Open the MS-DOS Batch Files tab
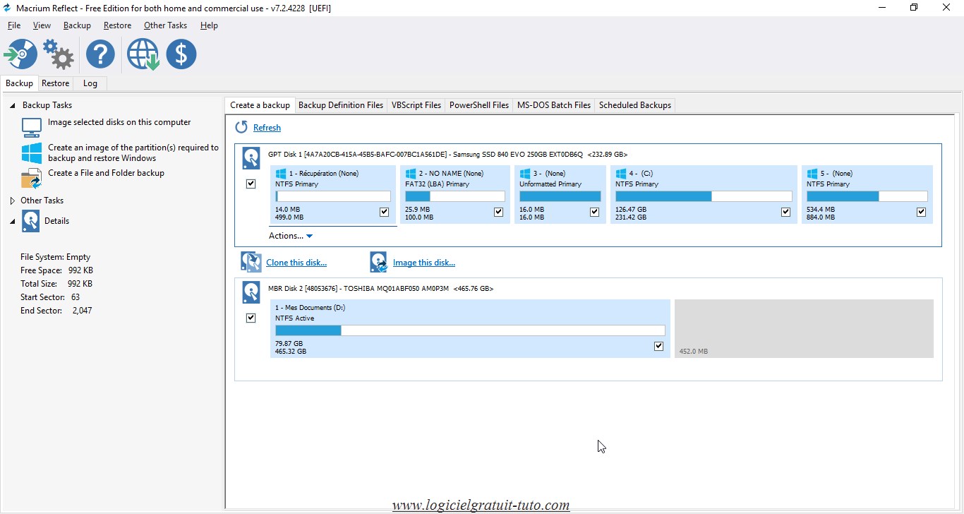This screenshot has width=964, height=514. tap(554, 105)
